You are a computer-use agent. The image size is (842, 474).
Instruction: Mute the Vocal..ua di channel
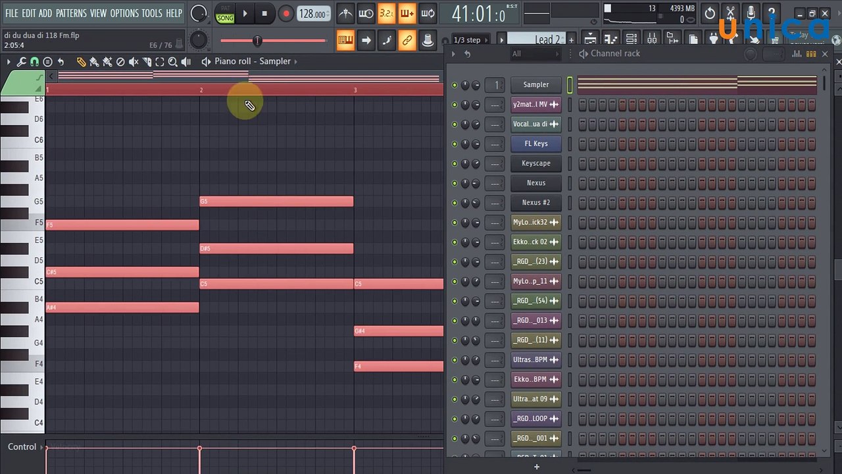point(455,124)
